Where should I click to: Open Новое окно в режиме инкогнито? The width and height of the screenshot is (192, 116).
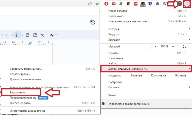(x=146, y=21)
